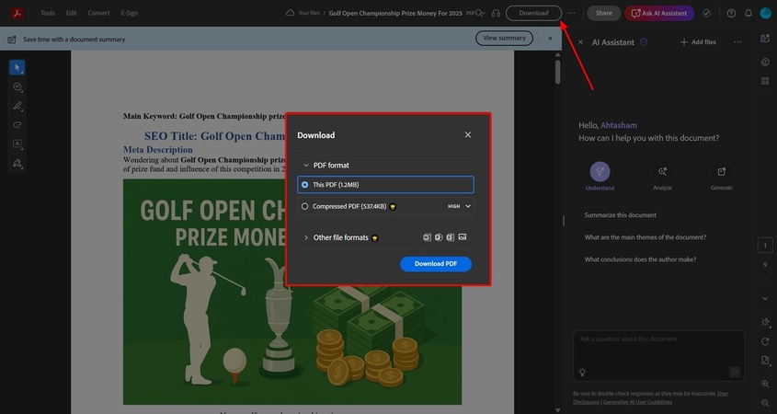
Task: Click Add files in AI Assistant panel
Action: (x=698, y=42)
